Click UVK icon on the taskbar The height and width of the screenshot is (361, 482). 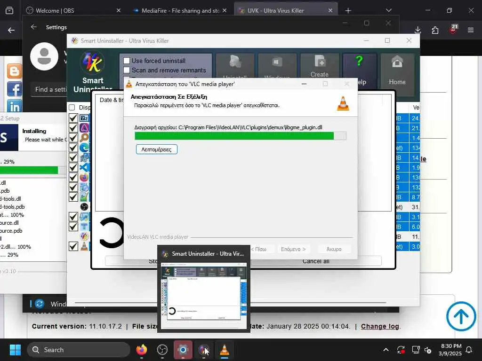[203, 350]
